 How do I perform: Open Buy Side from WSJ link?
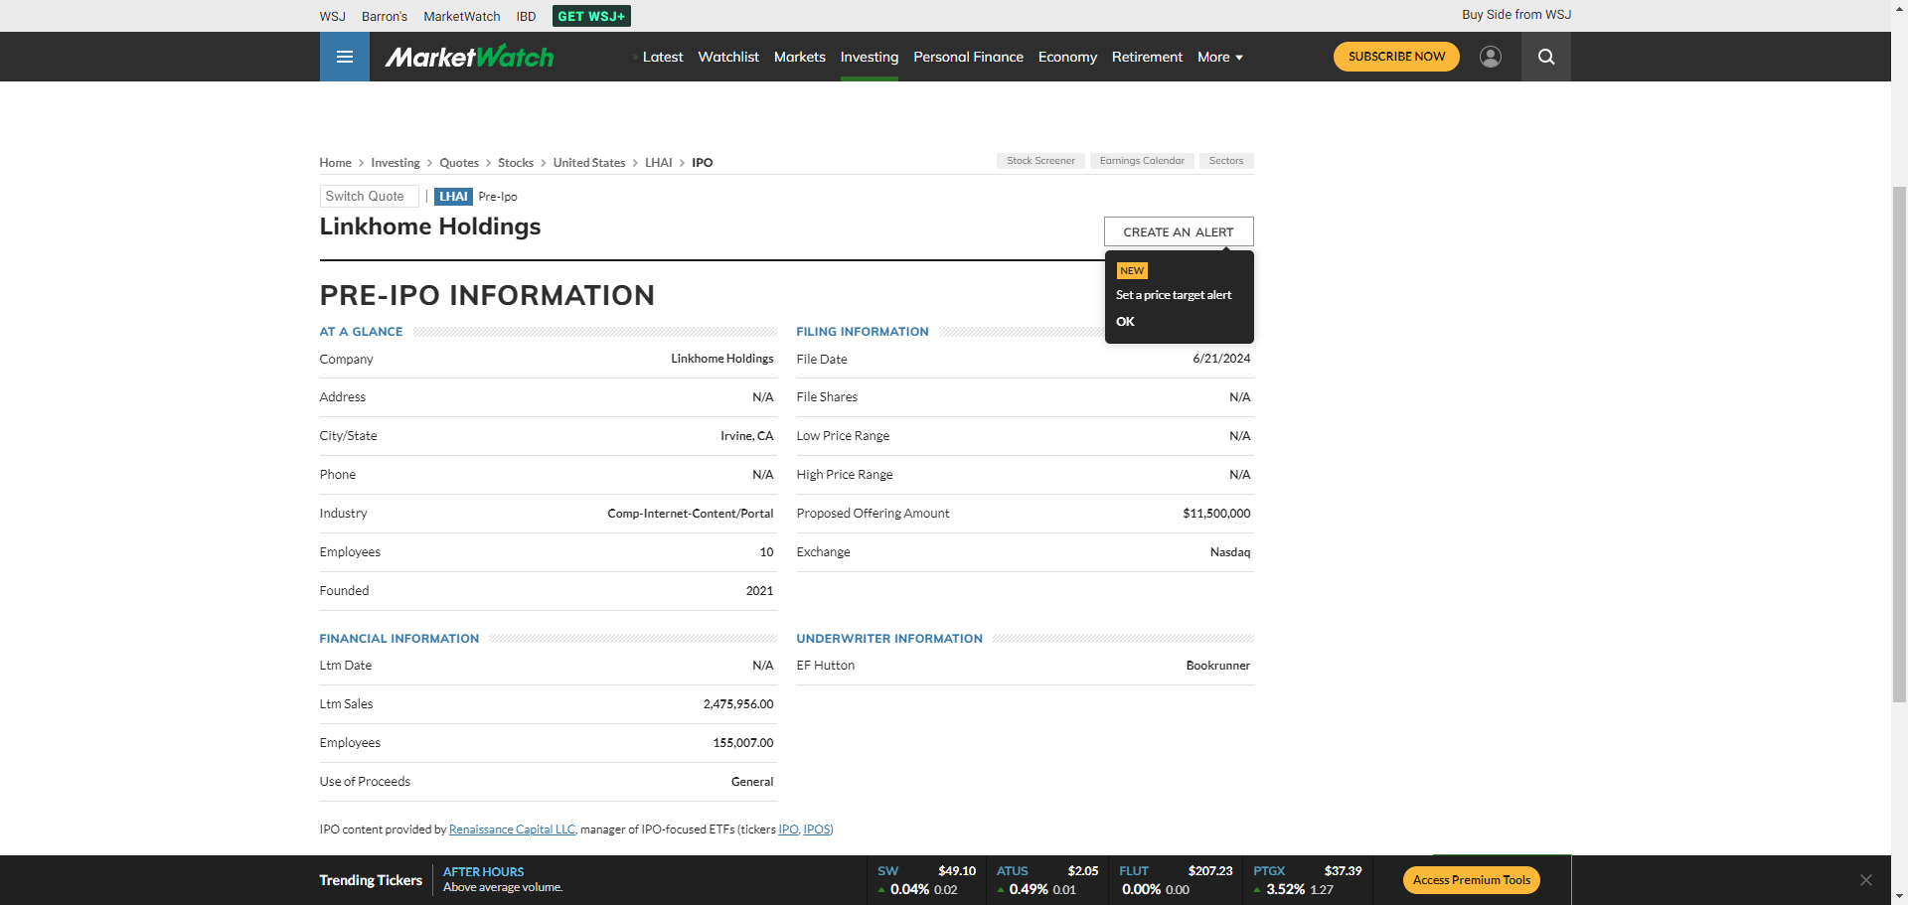(1516, 15)
